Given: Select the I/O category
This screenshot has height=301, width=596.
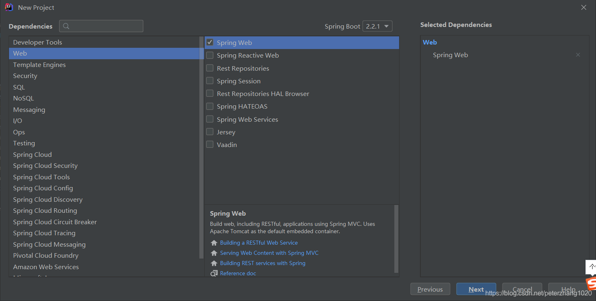Looking at the screenshot, I should tap(104, 121).
